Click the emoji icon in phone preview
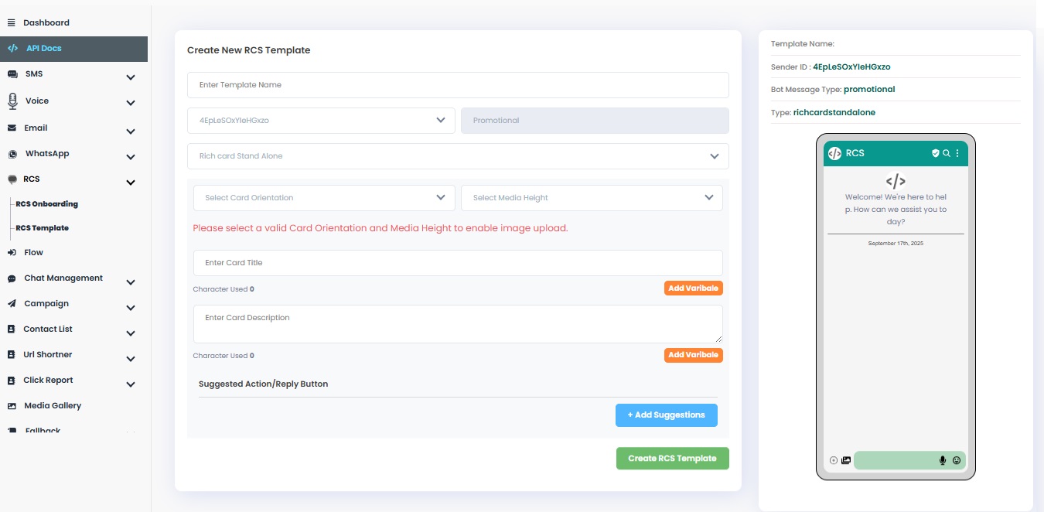 click(x=957, y=460)
